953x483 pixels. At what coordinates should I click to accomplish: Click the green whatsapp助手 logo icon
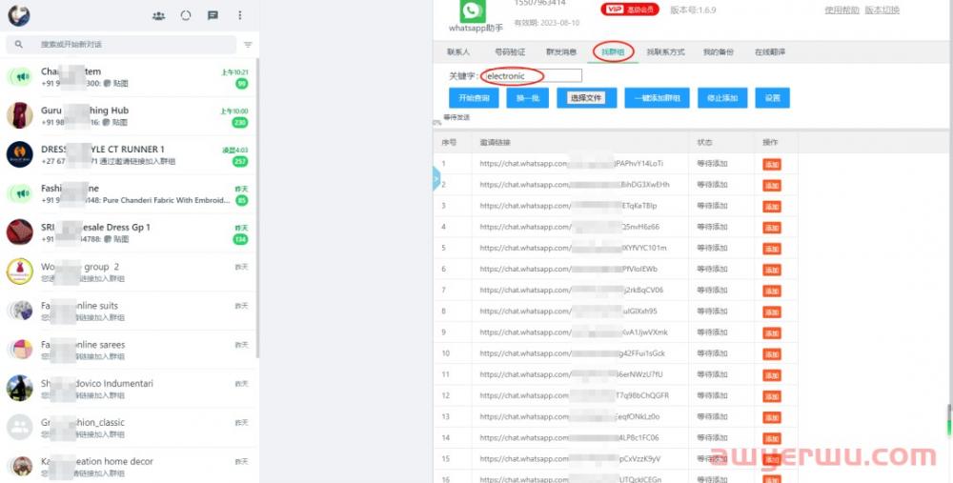tap(473, 11)
